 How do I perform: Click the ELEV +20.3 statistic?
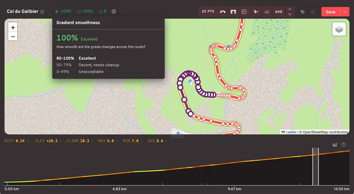48,141
